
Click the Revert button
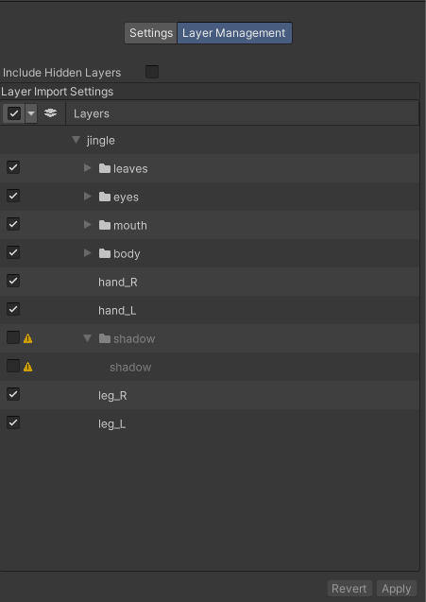tap(349, 589)
